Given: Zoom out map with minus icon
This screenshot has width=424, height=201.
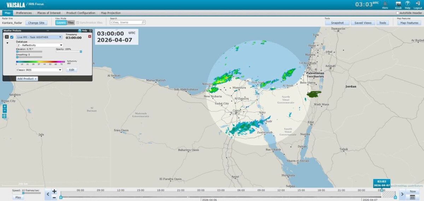Looking at the screenshot, I should [5, 111].
